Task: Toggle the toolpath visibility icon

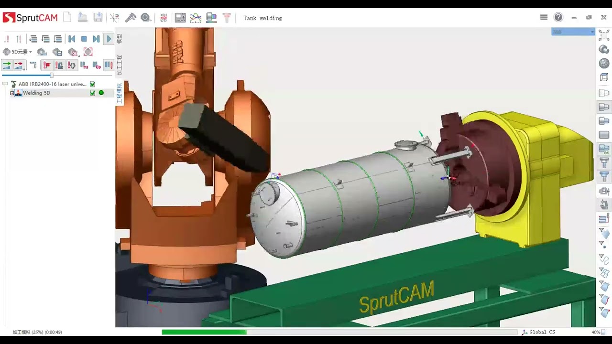Action: pos(604,219)
